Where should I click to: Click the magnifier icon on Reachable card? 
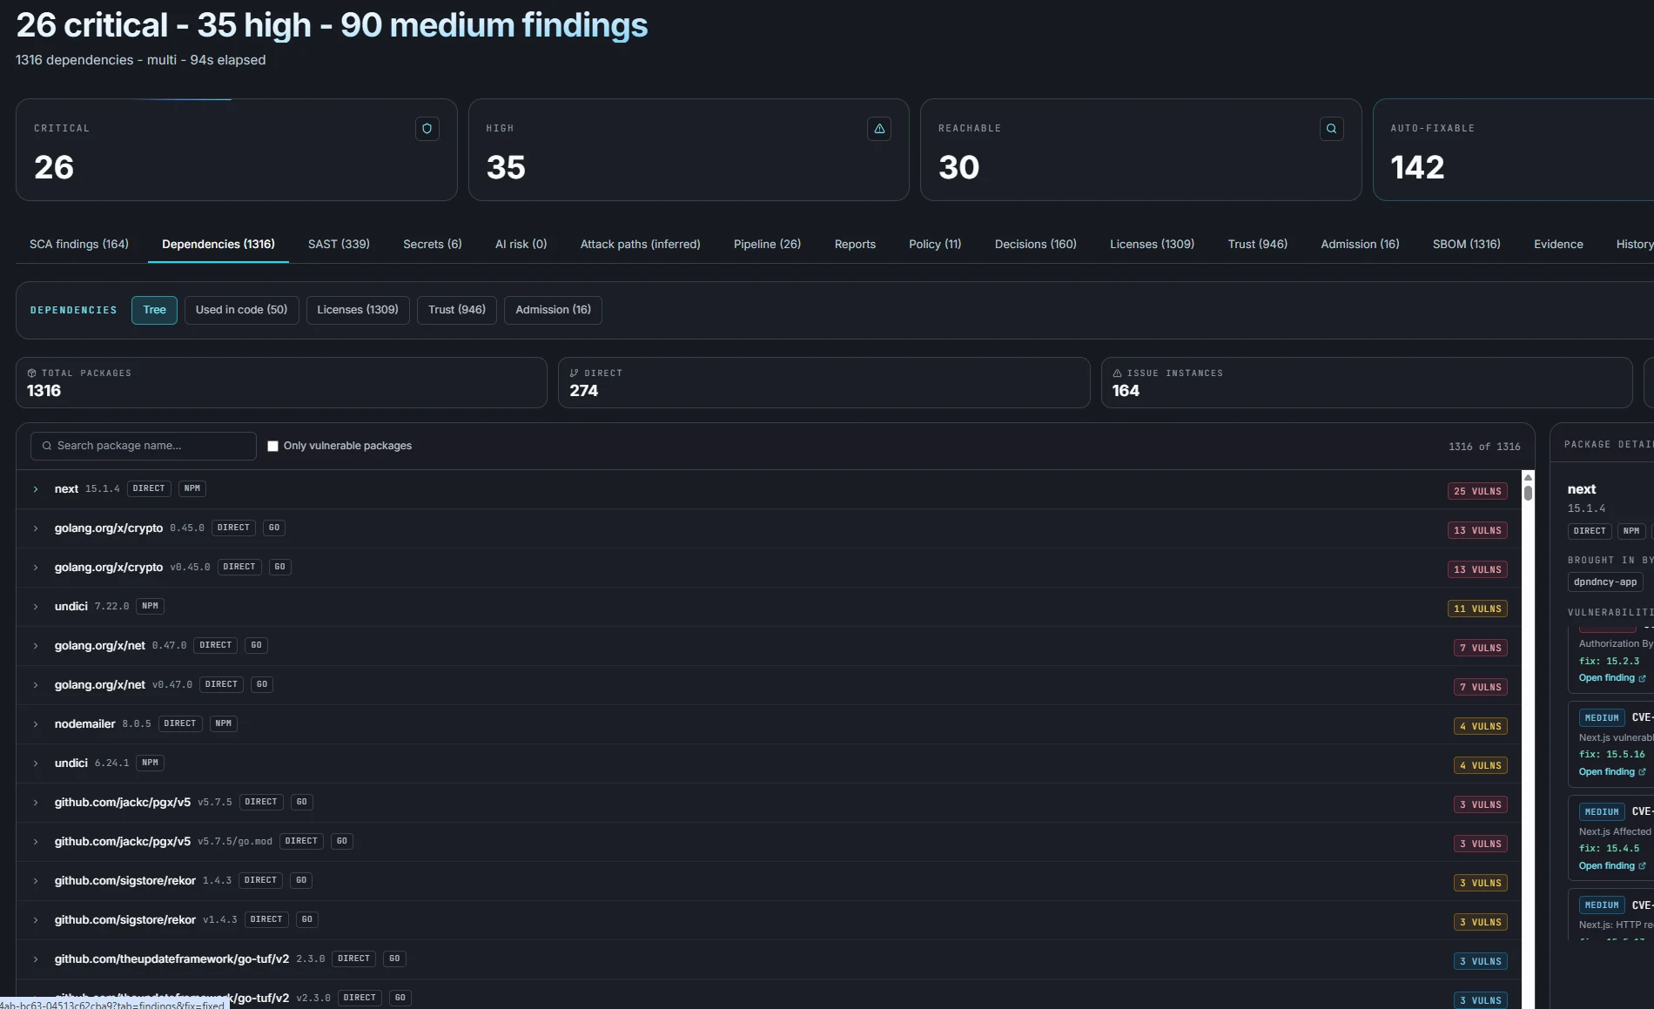(x=1331, y=129)
